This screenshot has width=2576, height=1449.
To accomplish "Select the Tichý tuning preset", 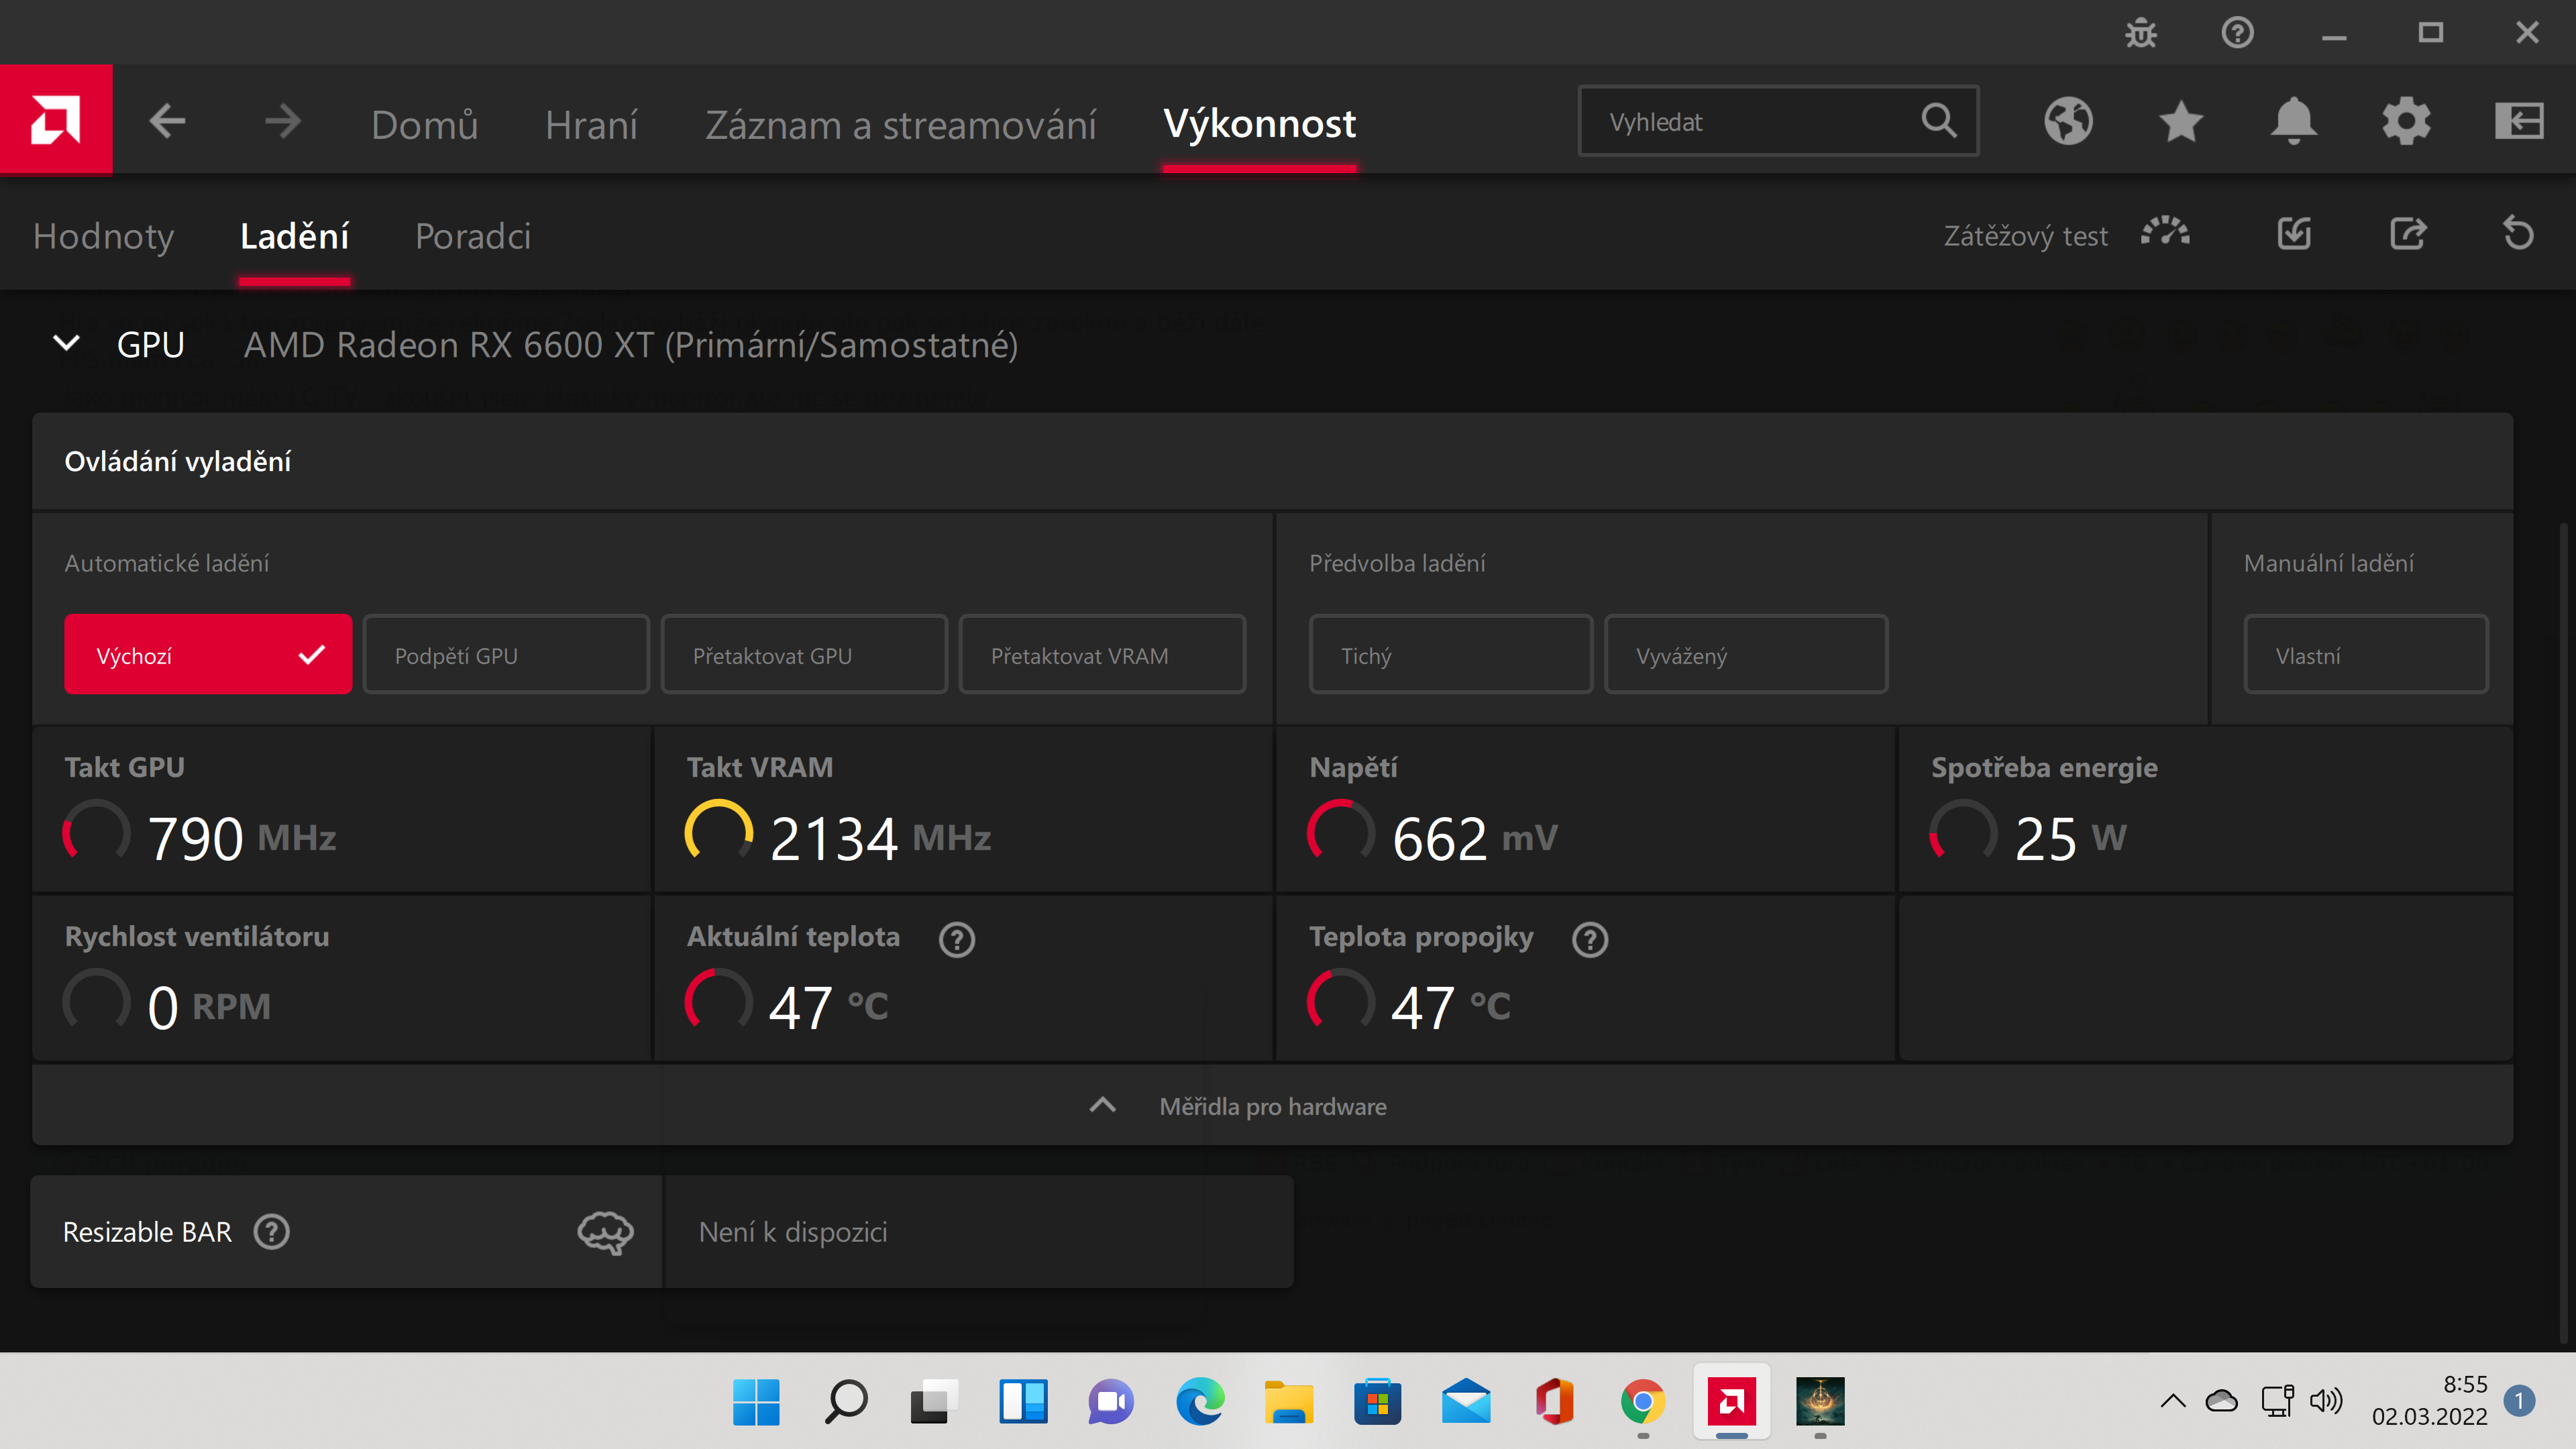I will (1450, 655).
